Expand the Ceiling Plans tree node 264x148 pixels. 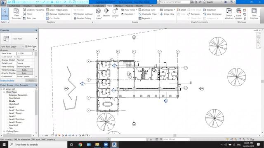(4, 131)
